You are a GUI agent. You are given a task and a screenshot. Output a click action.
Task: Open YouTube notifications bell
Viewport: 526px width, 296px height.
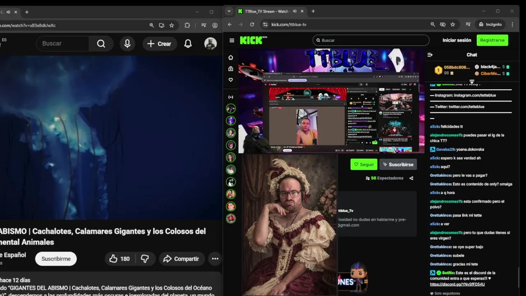click(x=188, y=44)
